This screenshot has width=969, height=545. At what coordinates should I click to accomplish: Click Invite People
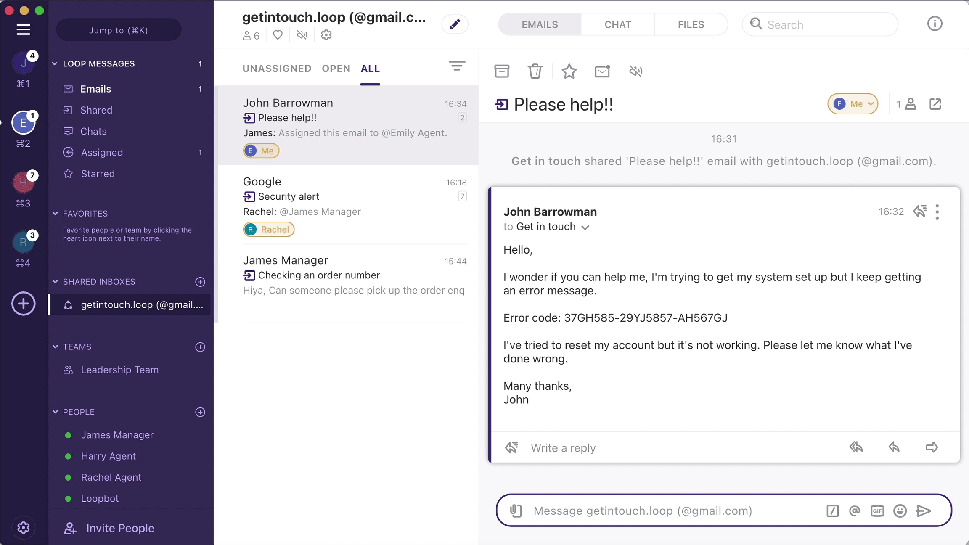[x=120, y=528]
